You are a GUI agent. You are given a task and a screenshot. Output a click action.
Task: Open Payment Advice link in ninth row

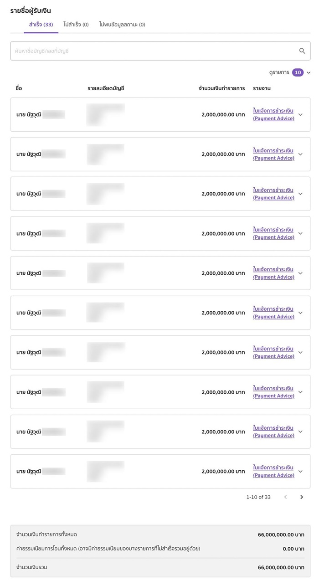273,432
